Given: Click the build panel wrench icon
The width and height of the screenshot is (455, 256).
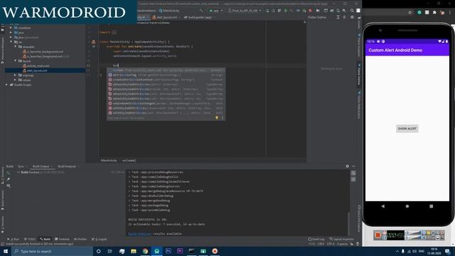Looking at the screenshot, I should (x=8, y=179).
